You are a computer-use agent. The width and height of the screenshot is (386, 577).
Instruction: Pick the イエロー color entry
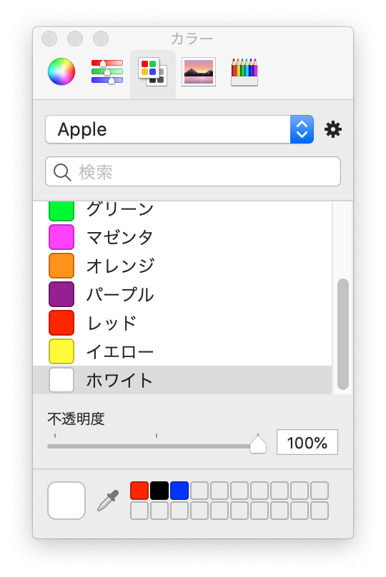(x=182, y=352)
